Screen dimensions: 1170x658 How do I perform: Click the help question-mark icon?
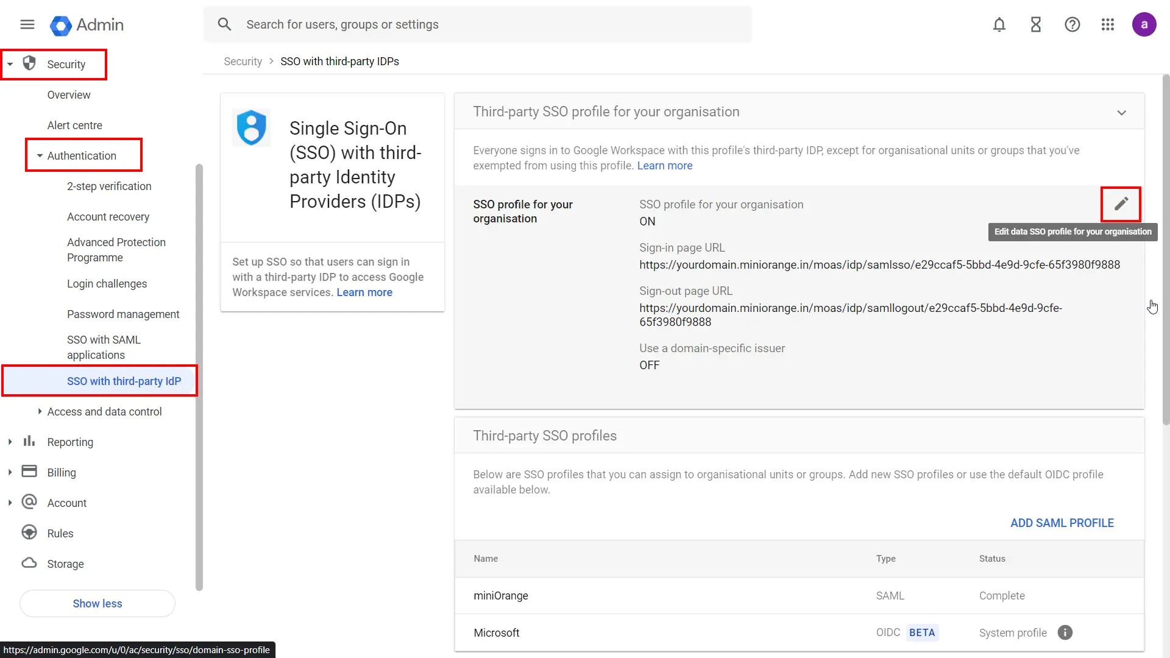1072,24
